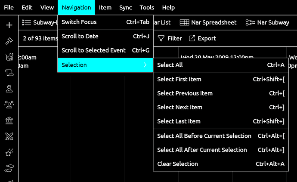Choose Clear Selection in submenu
Viewport: 297px width, 182px height.
177,164
